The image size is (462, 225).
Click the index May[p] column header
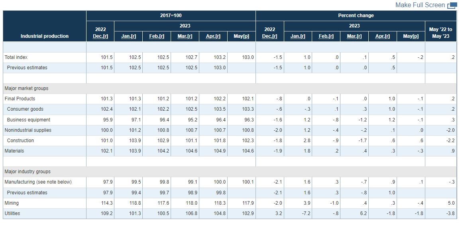click(x=241, y=36)
